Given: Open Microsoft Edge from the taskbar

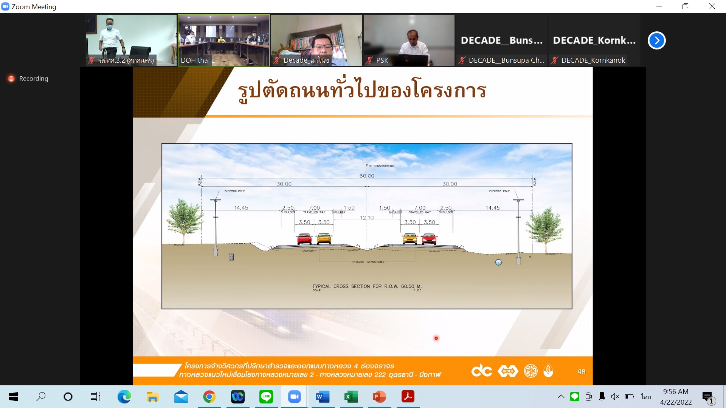Looking at the screenshot, I should (124, 397).
